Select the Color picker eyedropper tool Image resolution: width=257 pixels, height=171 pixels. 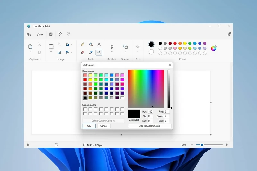tap(91, 52)
